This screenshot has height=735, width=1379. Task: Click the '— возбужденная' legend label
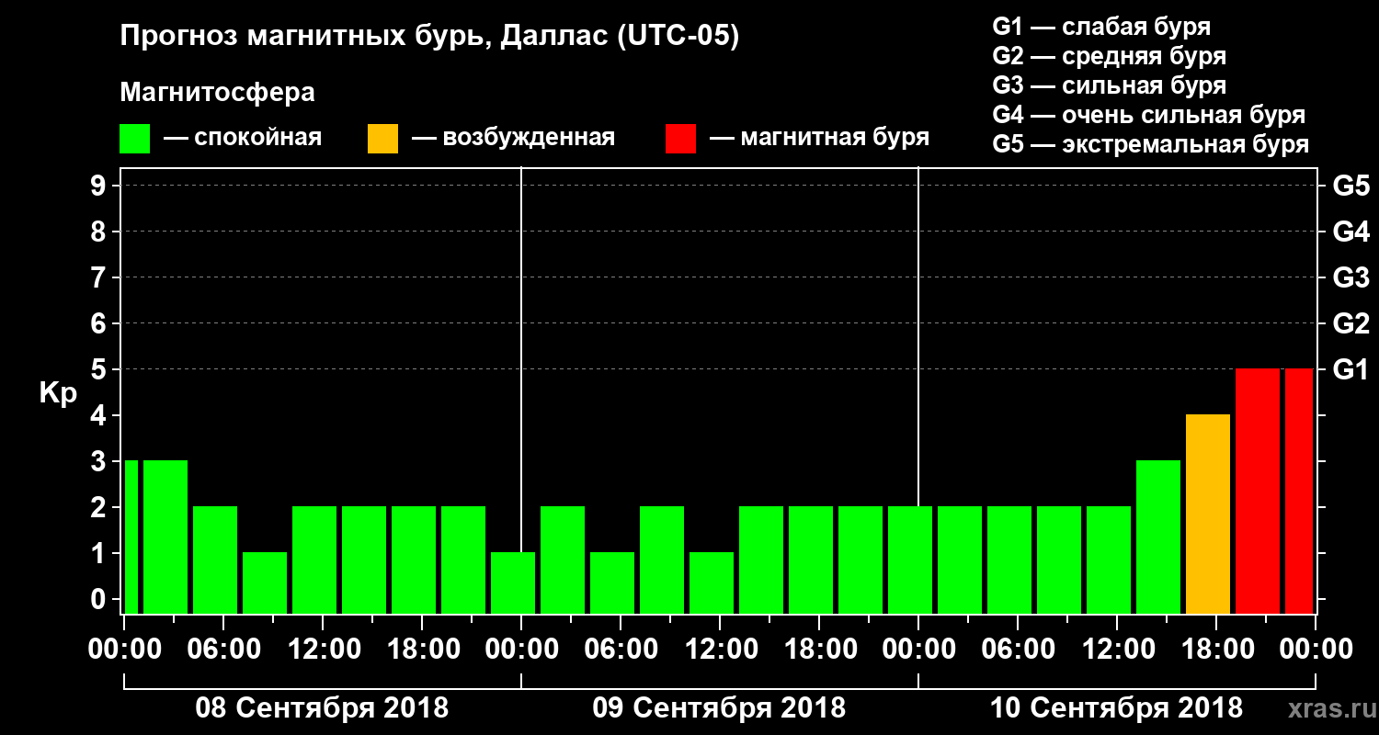(513, 138)
